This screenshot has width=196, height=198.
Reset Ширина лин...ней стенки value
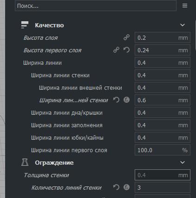pyautogui.click(x=116, y=100)
